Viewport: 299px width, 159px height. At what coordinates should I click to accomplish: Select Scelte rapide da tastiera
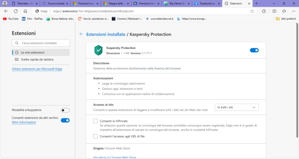coord(41,60)
